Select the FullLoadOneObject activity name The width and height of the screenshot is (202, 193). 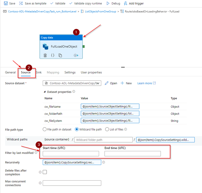(x=64, y=47)
